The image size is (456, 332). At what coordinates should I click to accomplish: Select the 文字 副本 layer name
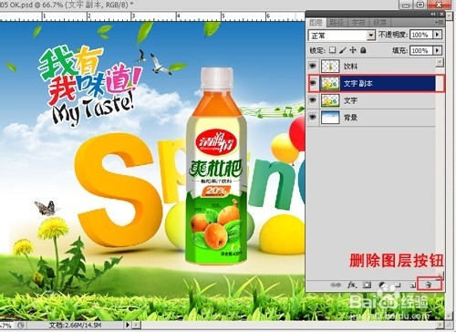coord(358,83)
